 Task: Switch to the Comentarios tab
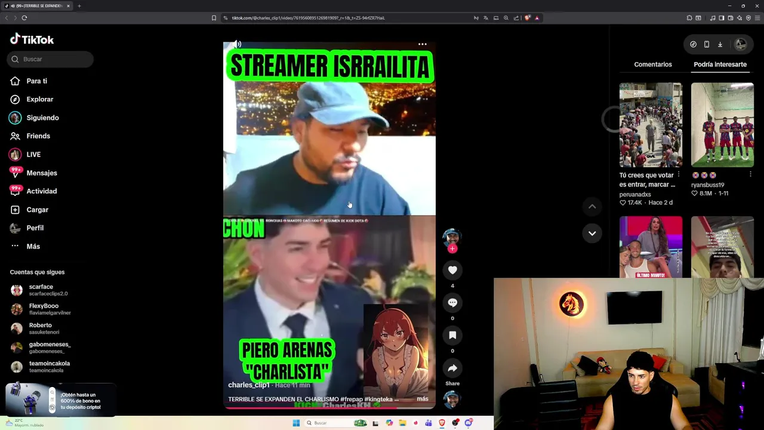point(653,64)
